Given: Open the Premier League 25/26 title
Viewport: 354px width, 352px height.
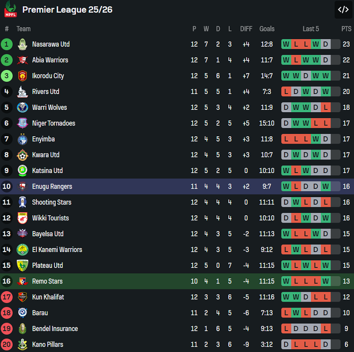Looking at the screenshot, I should [67, 10].
